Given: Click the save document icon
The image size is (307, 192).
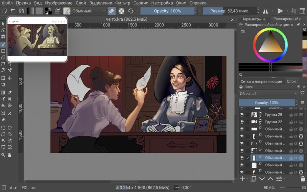Looking at the screenshot, I should (21, 11).
